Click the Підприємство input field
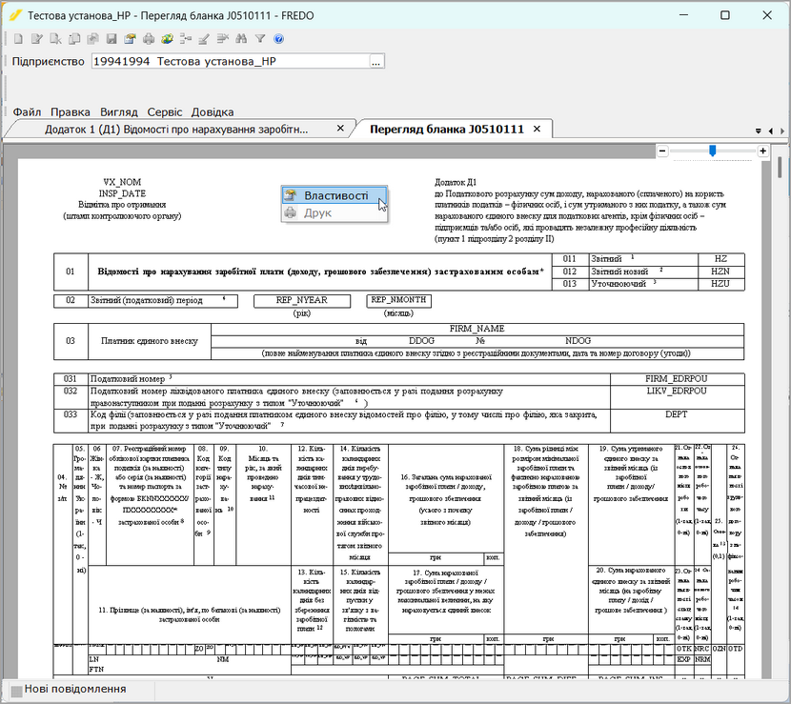 pos(231,62)
